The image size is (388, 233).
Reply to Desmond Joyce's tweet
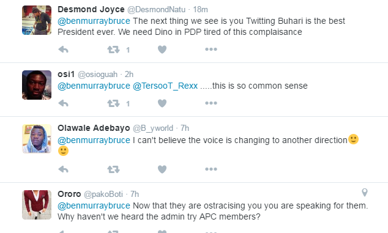(x=64, y=50)
